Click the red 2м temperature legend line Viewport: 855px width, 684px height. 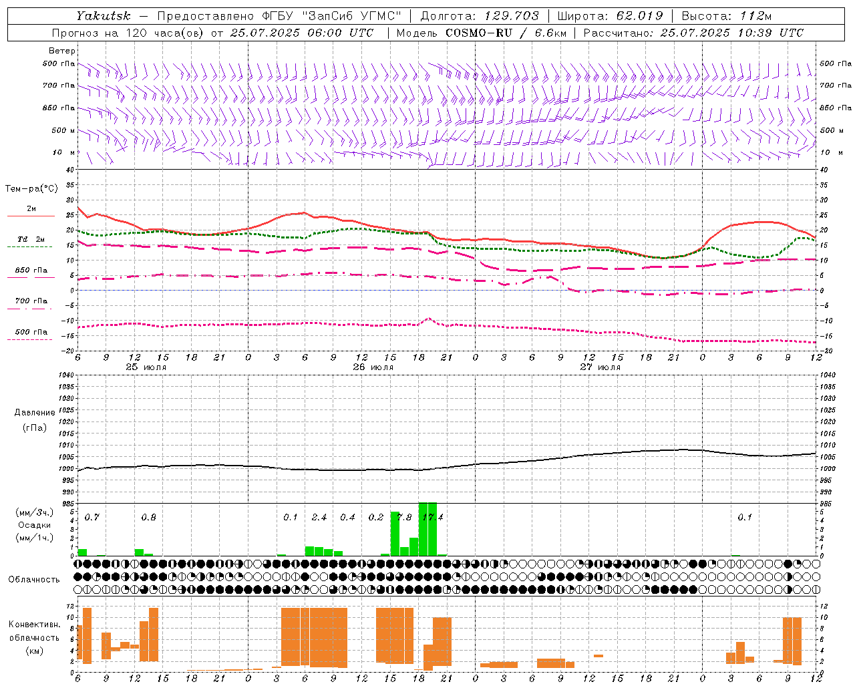[31, 216]
